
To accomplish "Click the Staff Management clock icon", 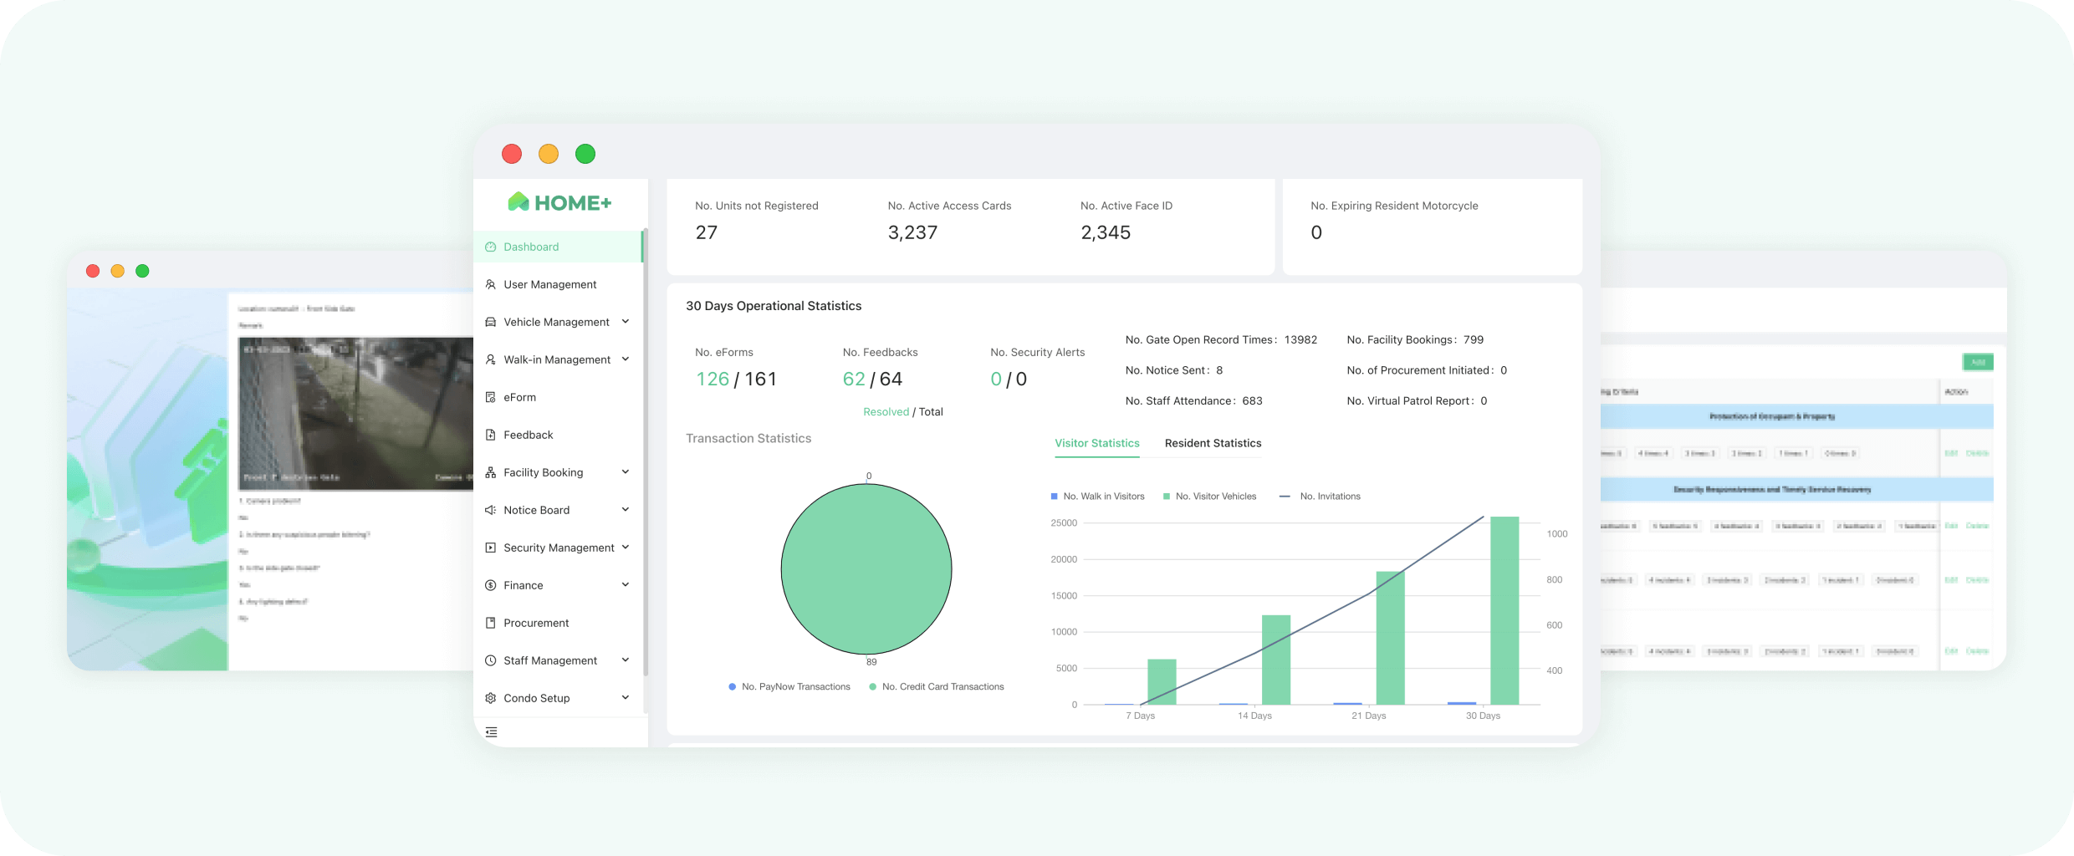I will pyautogui.click(x=491, y=660).
